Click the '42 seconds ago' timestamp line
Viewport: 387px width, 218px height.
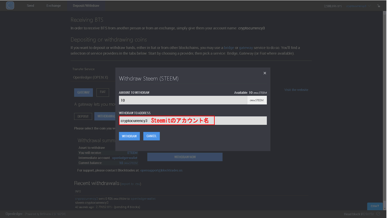(x=108, y=207)
